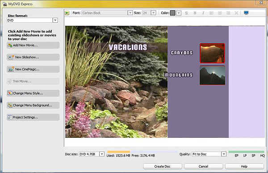Select the align left text icon
268x173 pixels.
click(x=211, y=13)
